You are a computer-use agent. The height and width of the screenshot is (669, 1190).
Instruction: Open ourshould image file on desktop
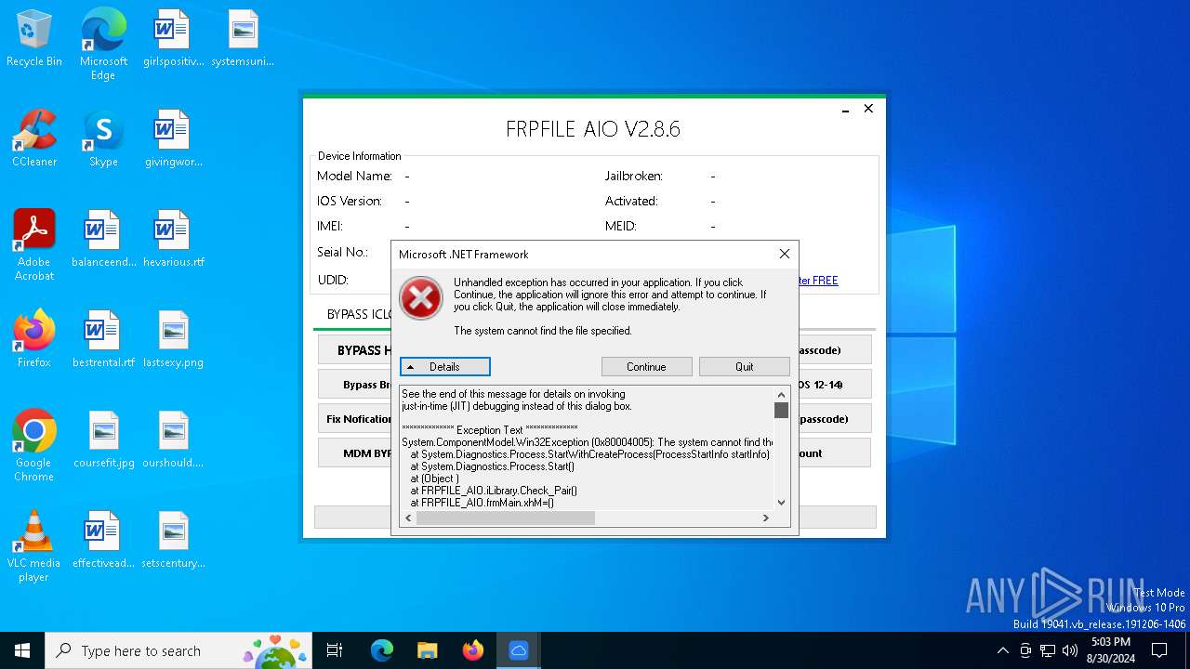(x=173, y=440)
